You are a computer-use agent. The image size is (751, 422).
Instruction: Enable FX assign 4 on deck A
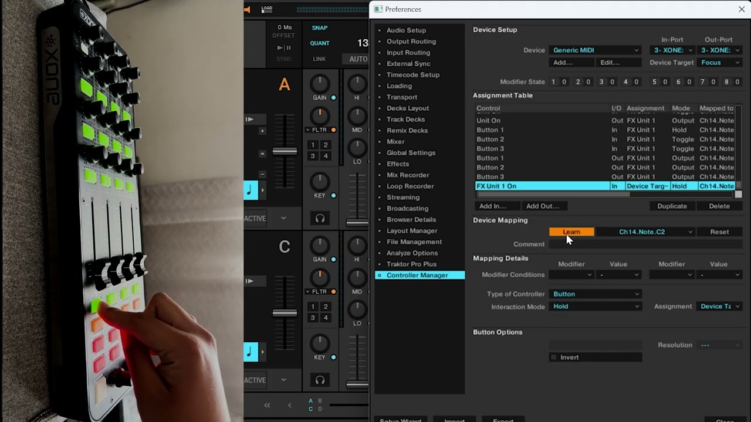point(326,156)
